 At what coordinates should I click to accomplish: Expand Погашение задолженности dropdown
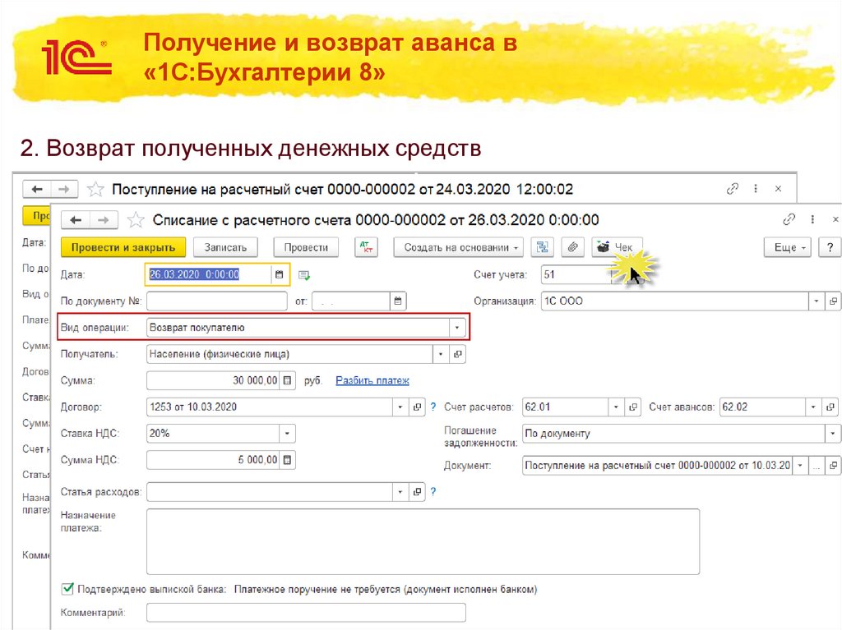click(x=833, y=433)
